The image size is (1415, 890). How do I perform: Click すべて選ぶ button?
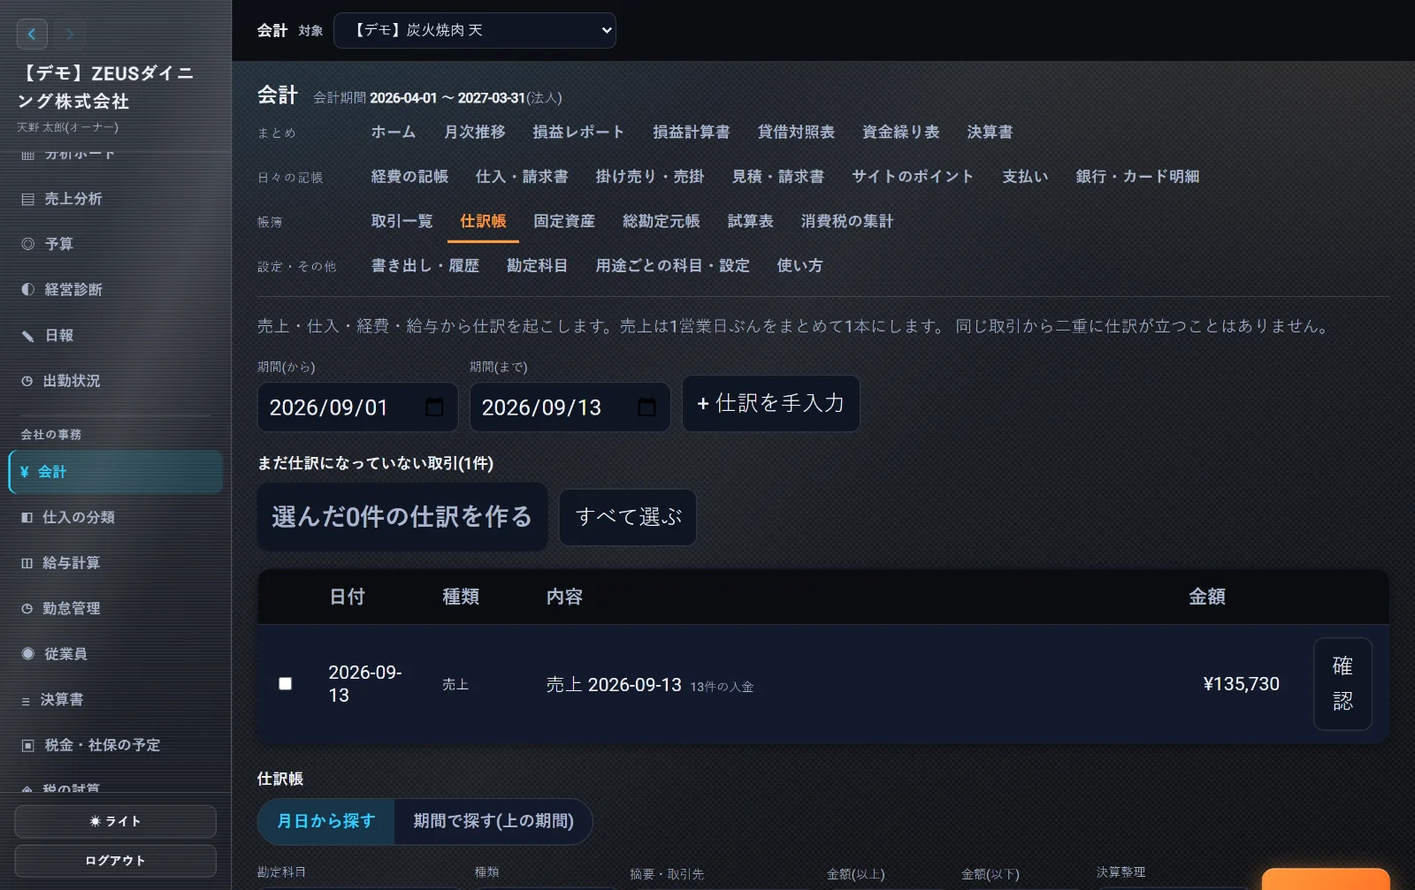(628, 517)
